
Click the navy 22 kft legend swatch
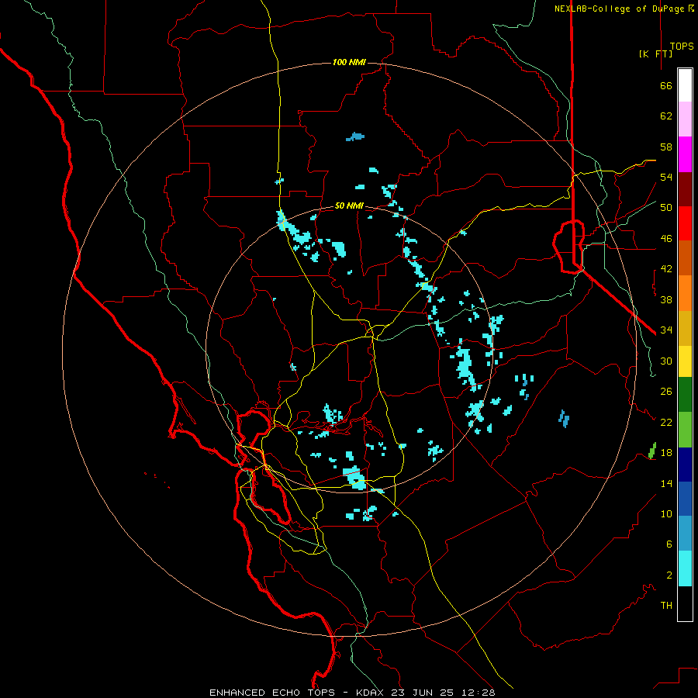tap(685, 465)
